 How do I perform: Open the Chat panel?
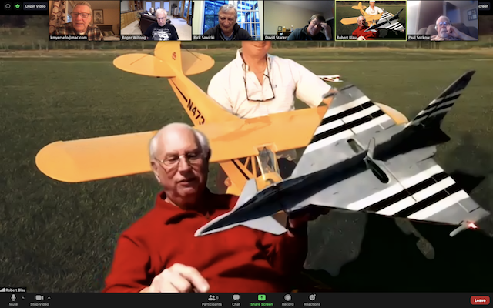[x=236, y=300]
